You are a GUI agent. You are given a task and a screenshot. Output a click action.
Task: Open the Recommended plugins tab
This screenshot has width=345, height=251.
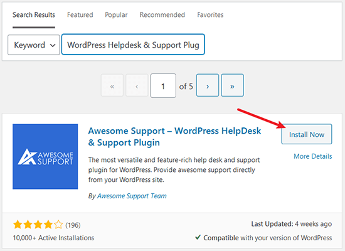tap(162, 15)
